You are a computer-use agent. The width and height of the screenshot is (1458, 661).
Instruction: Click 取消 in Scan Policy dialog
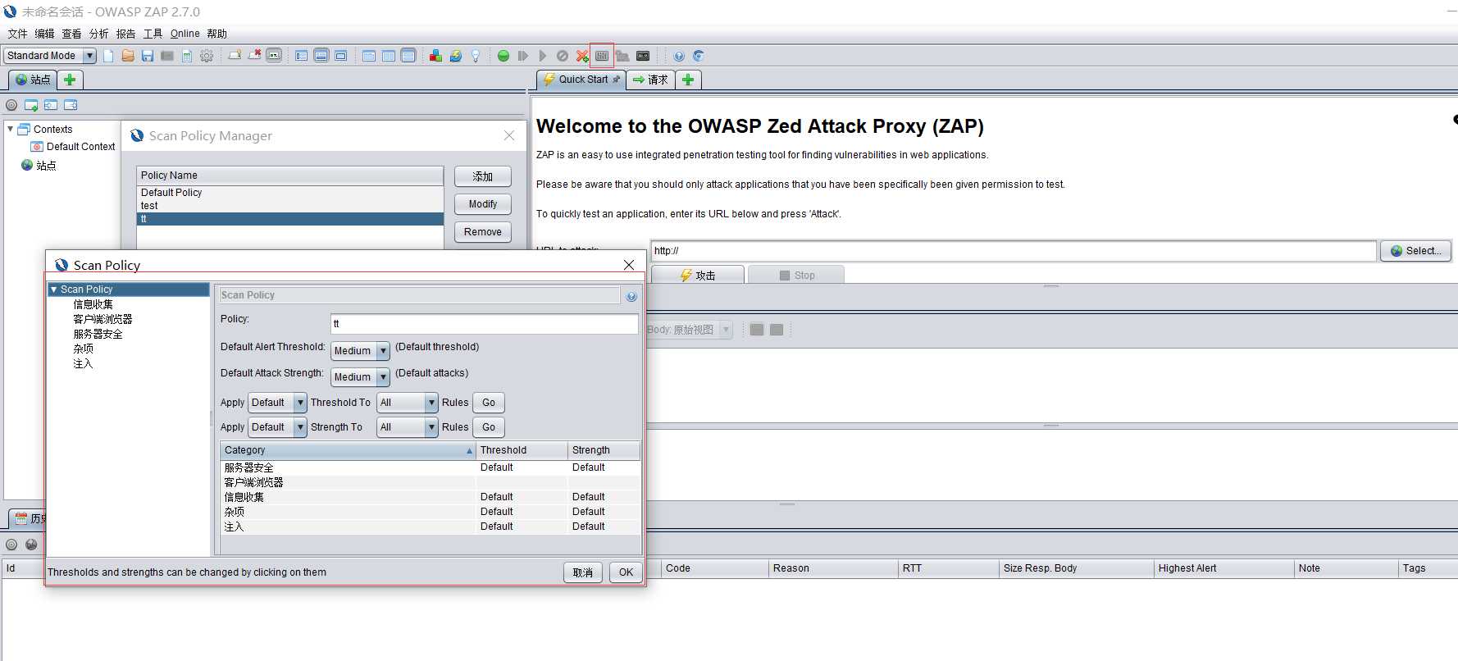pos(583,572)
